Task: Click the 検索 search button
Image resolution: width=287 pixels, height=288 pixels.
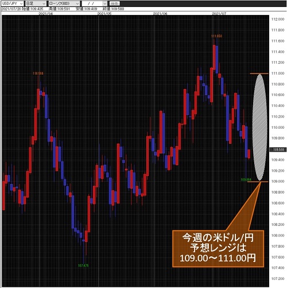Action: click(x=115, y=3)
